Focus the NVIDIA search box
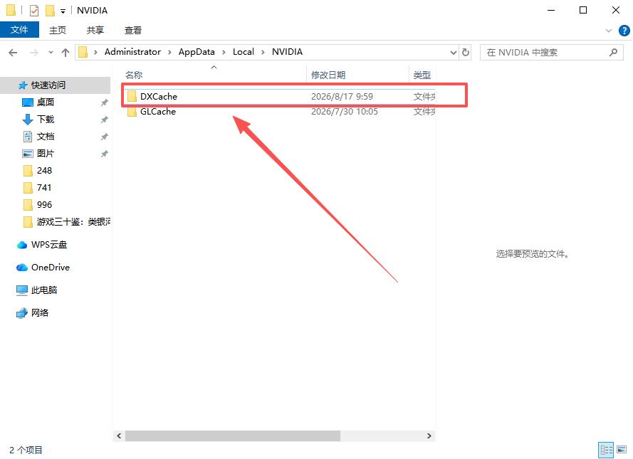The image size is (633, 459). coord(551,53)
